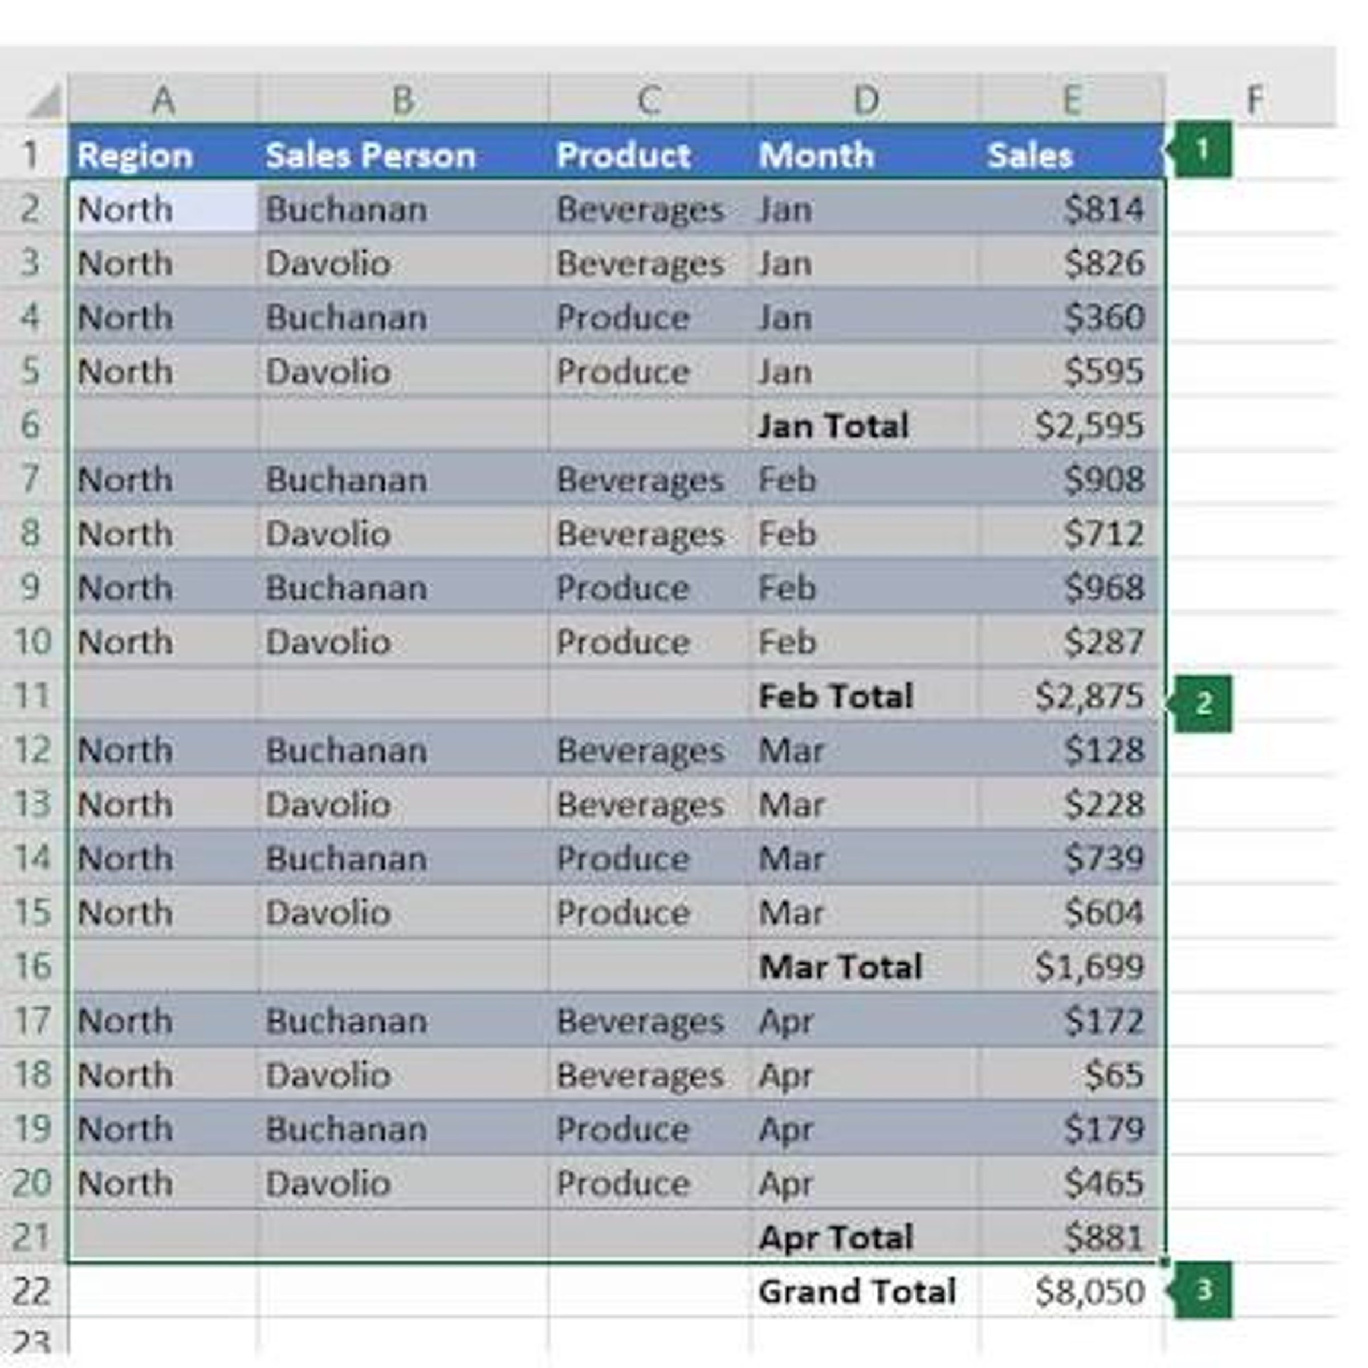Click the $826 sales cell
1368x1368 pixels.
coord(1072,262)
